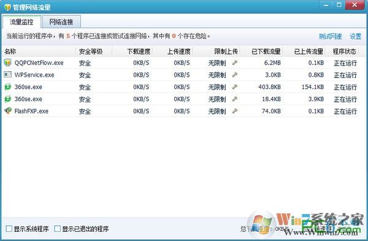Click the 74.0KB downloaded value
Image resolution: width=368 pixels, height=241 pixels.
(x=271, y=111)
